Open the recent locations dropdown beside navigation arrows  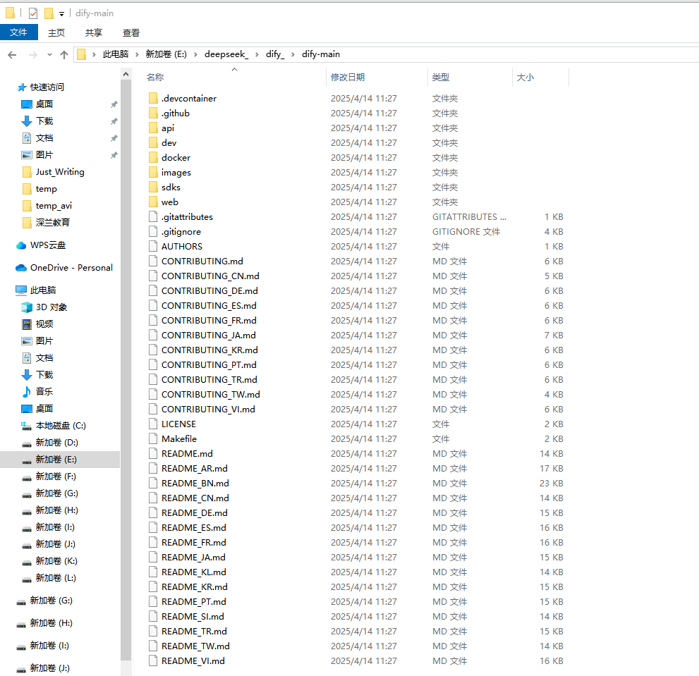click(49, 54)
